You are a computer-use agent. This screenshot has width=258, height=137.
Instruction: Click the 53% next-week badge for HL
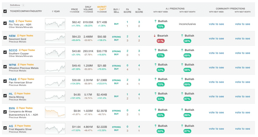pyautogui.click(x=161, y=99)
